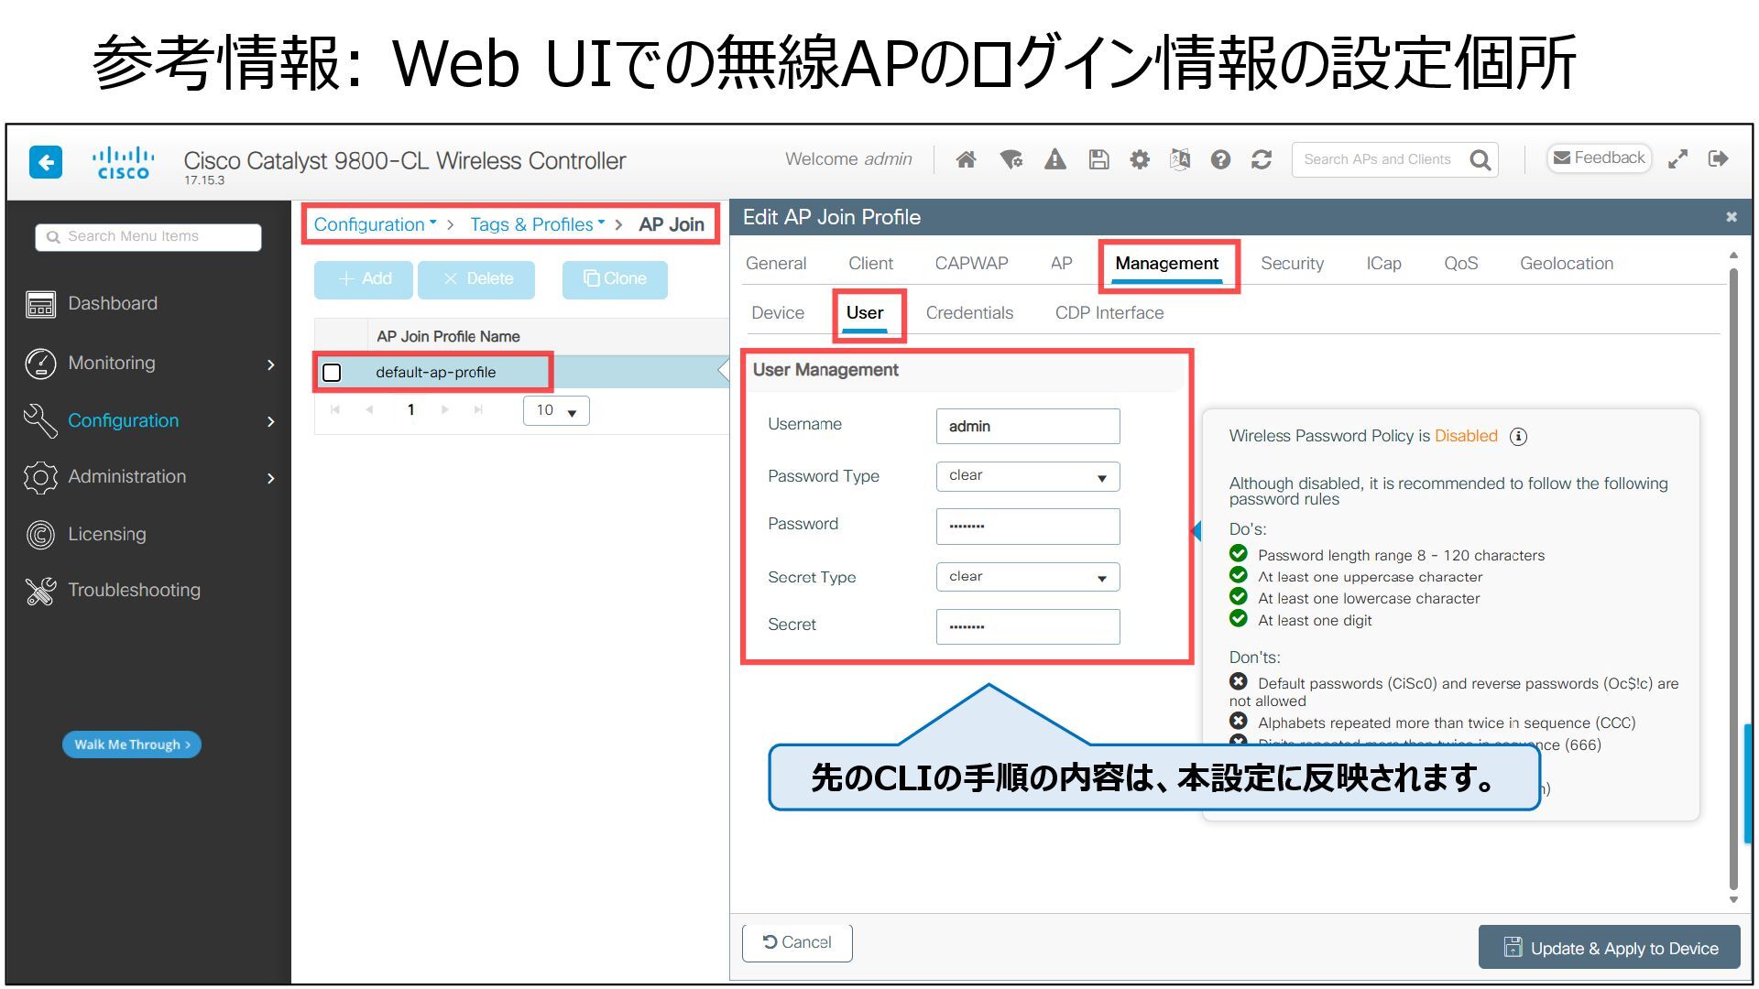Select the Credentials sub-tab
This screenshot has width=1759, height=989.
click(969, 313)
